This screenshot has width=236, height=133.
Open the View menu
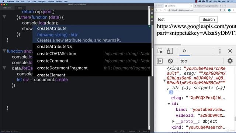click(34, 1)
